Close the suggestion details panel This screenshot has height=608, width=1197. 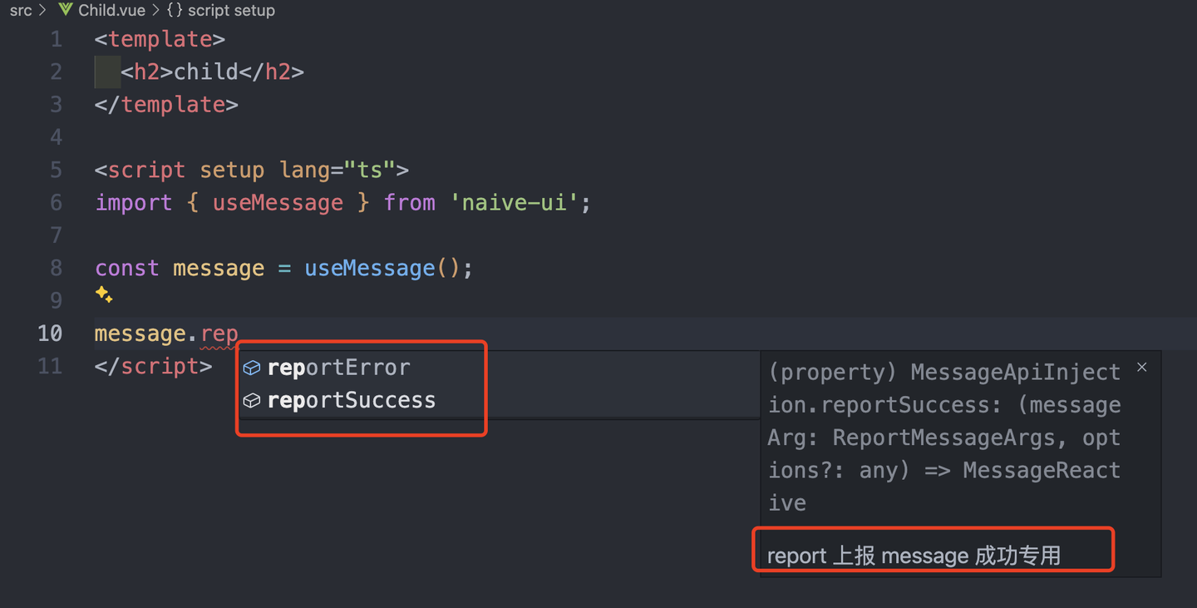click(1142, 367)
